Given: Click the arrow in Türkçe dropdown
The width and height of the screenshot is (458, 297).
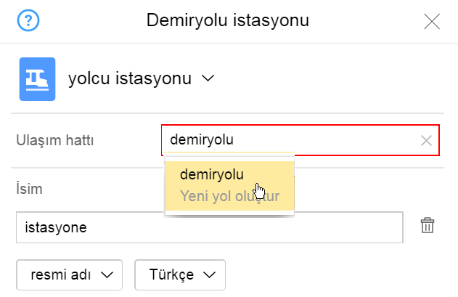Looking at the screenshot, I should [x=210, y=274].
